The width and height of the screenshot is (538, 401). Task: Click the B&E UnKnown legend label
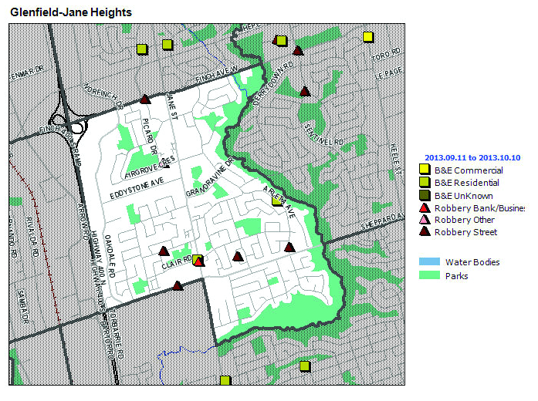(x=464, y=196)
